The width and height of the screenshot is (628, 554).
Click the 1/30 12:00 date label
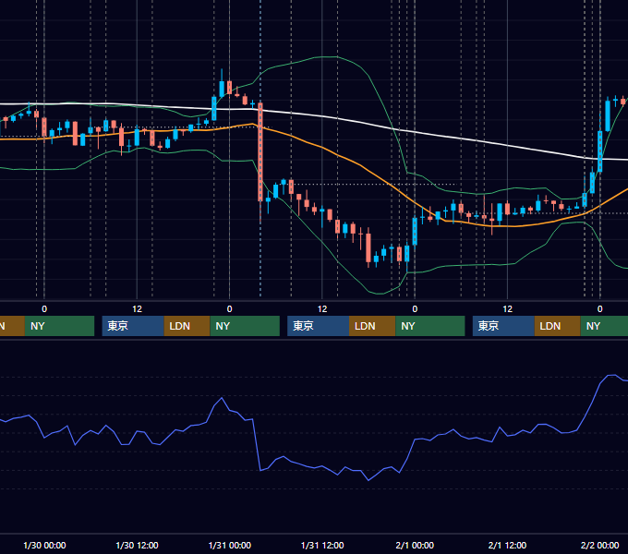(137, 545)
